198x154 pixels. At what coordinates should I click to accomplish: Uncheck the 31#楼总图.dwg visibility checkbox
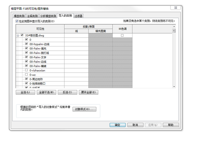(x=22, y=35)
